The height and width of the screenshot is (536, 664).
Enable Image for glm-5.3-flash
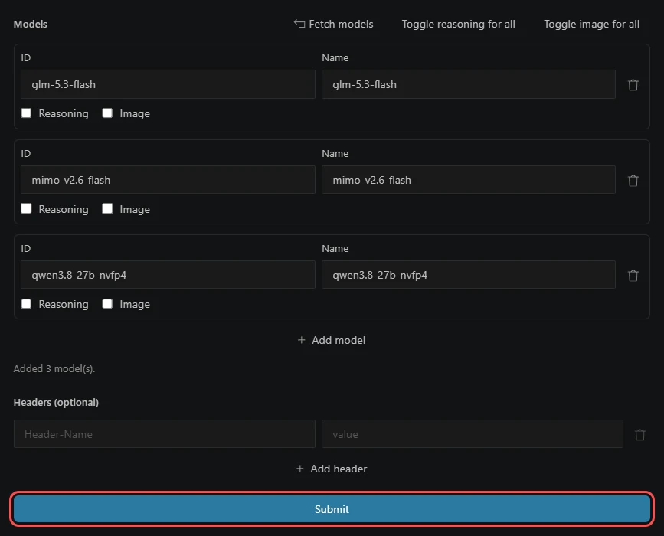107,113
